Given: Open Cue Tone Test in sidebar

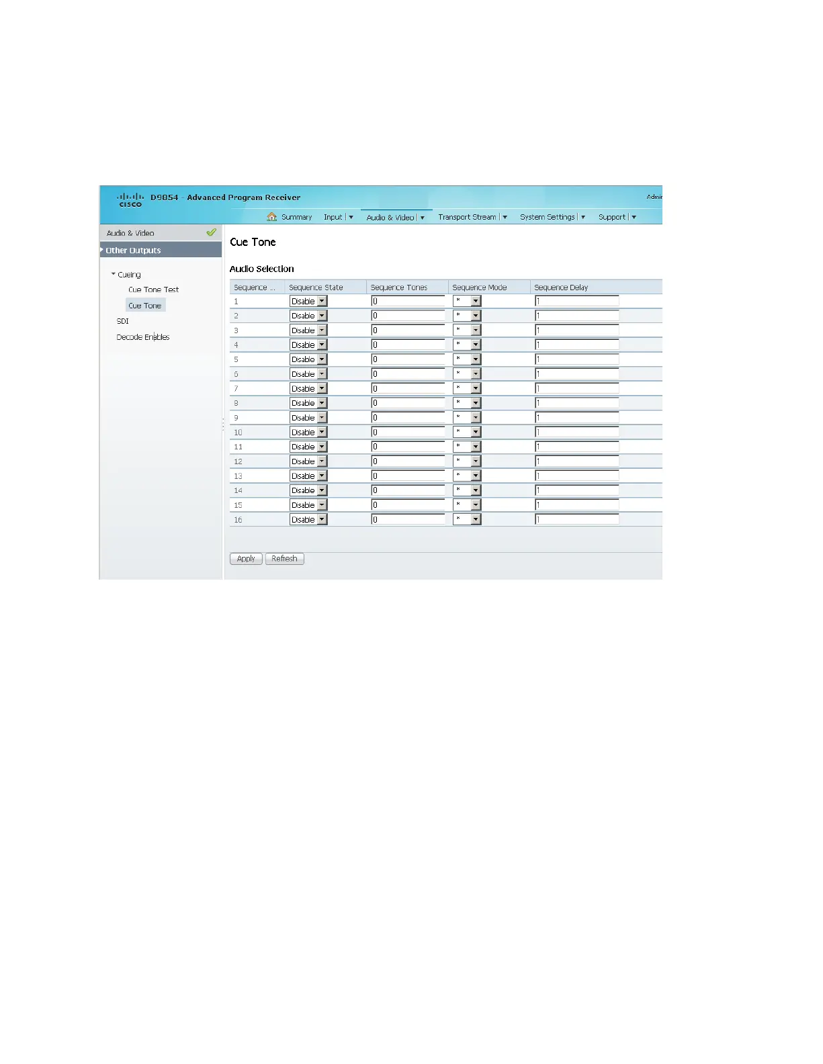Looking at the screenshot, I should [x=153, y=290].
